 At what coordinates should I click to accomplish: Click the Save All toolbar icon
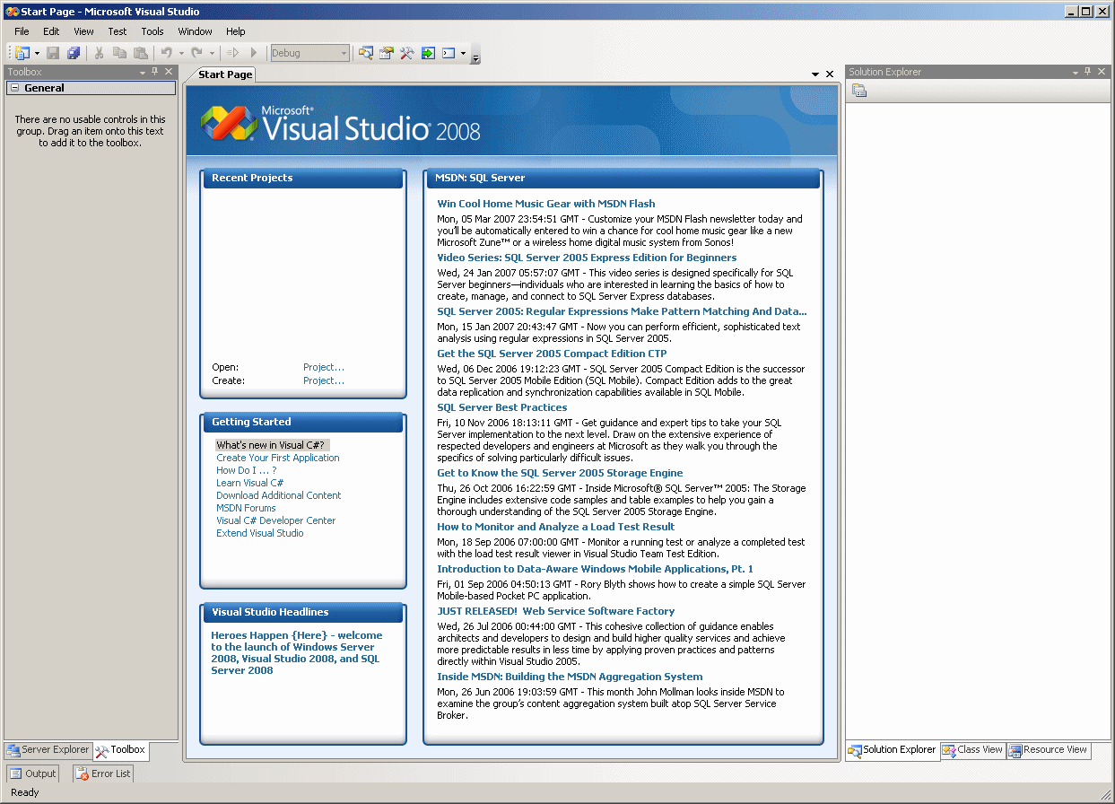point(74,53)
